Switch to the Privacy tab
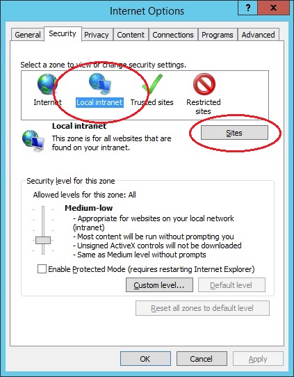 (x=97, y=35)
